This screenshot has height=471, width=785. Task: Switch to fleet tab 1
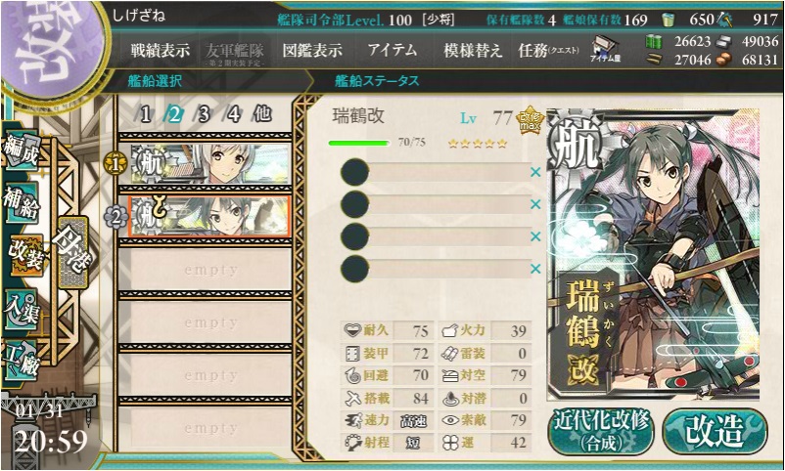click(146, 115)
